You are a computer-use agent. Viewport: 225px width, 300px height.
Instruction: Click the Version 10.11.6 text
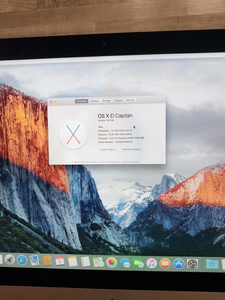coord(105,120)
